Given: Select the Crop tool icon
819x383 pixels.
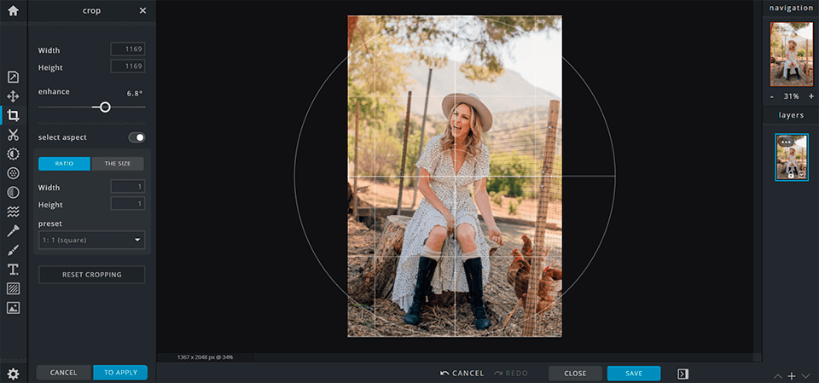Looking at the screenshot, I should coord(13,115).
